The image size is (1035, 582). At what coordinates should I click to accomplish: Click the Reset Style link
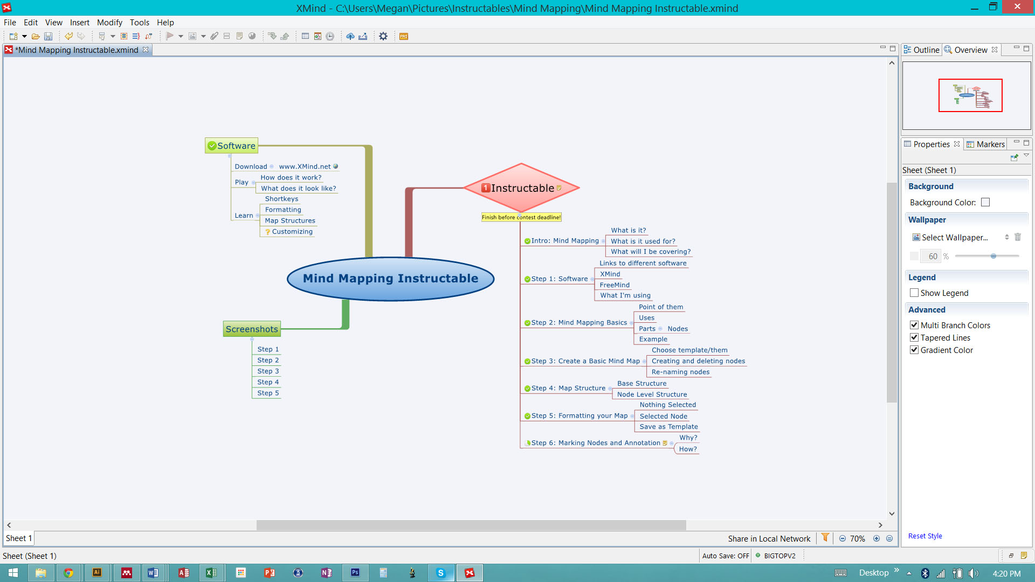925,536
